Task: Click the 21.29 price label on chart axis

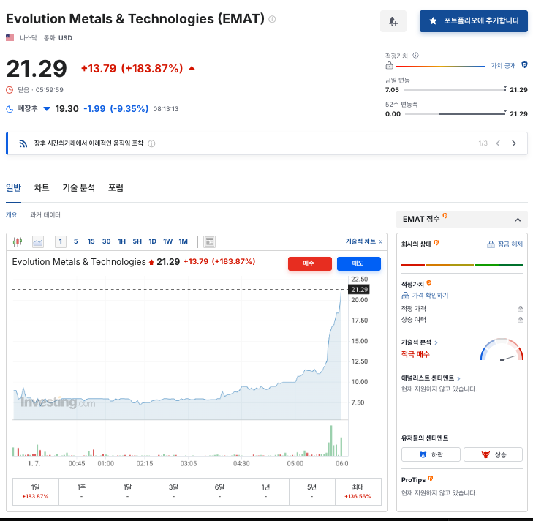Action: 359,290
